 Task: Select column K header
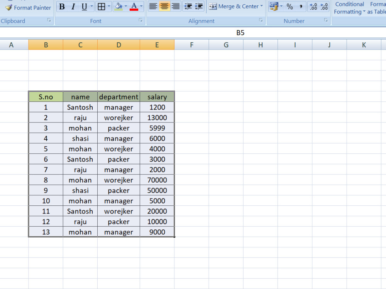pos(364,45)
